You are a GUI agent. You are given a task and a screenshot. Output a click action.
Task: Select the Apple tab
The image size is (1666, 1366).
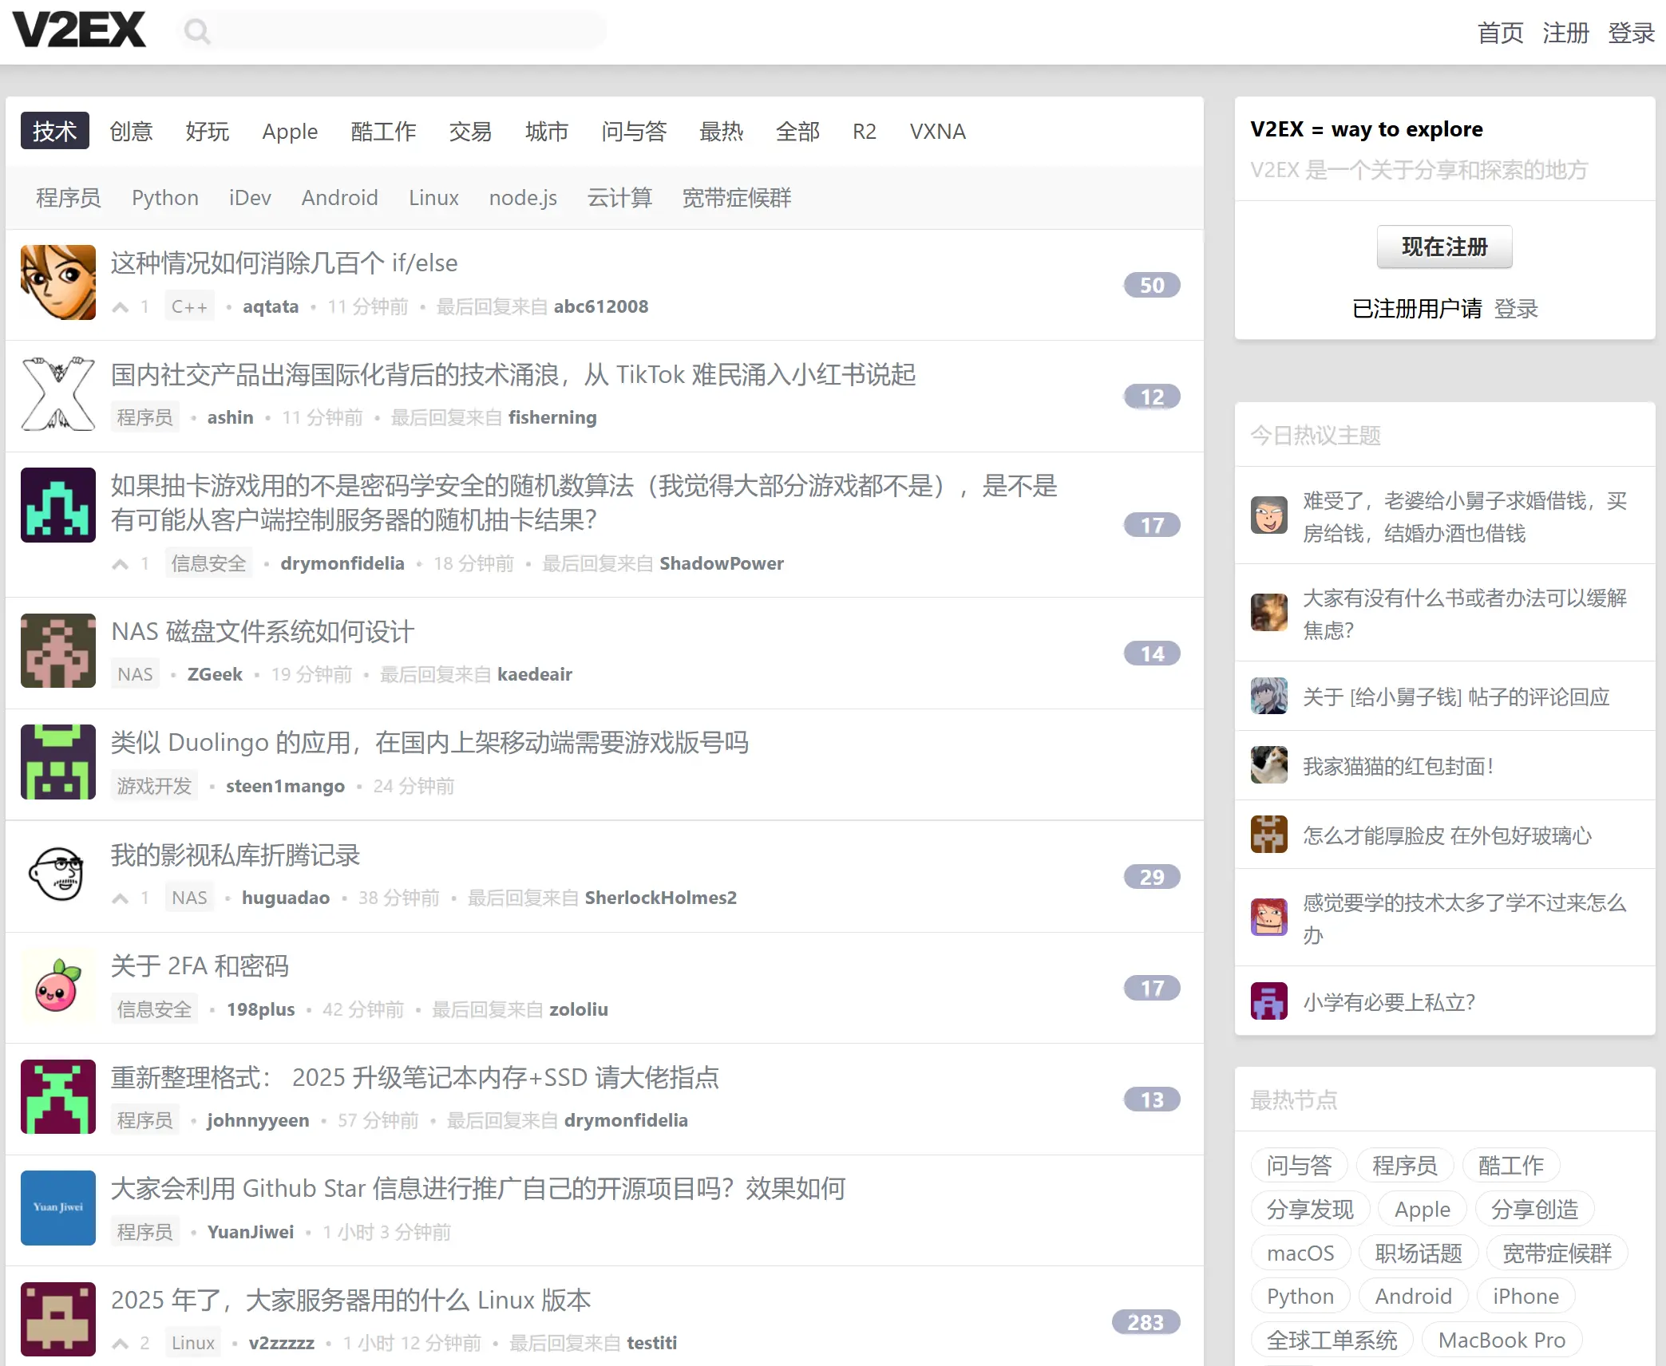tap(290, 131)
